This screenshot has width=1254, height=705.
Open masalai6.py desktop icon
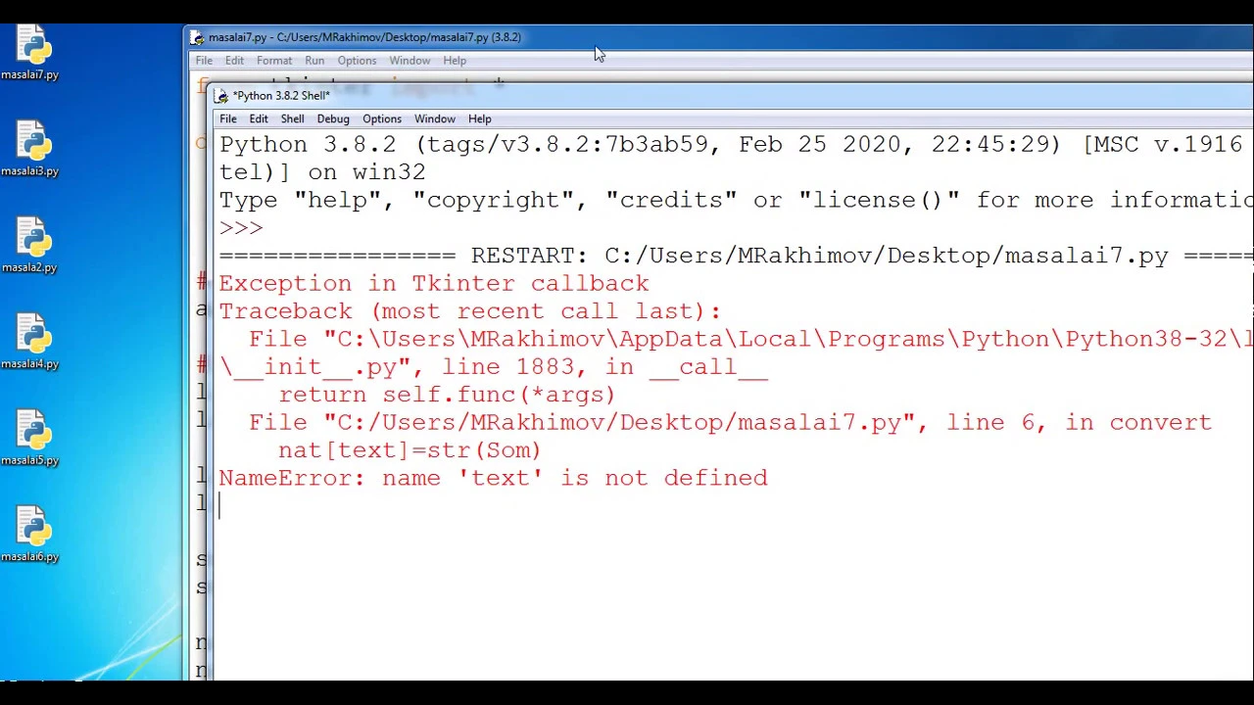(30, 534)
